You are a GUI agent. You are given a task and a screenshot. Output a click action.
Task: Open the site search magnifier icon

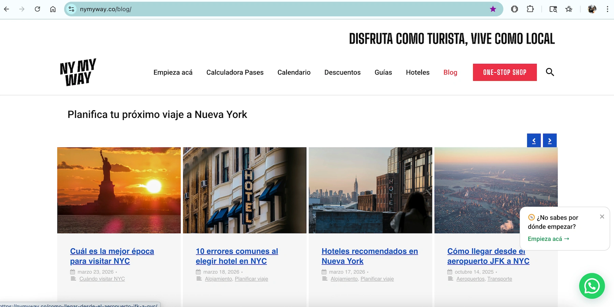coord(550,72)
